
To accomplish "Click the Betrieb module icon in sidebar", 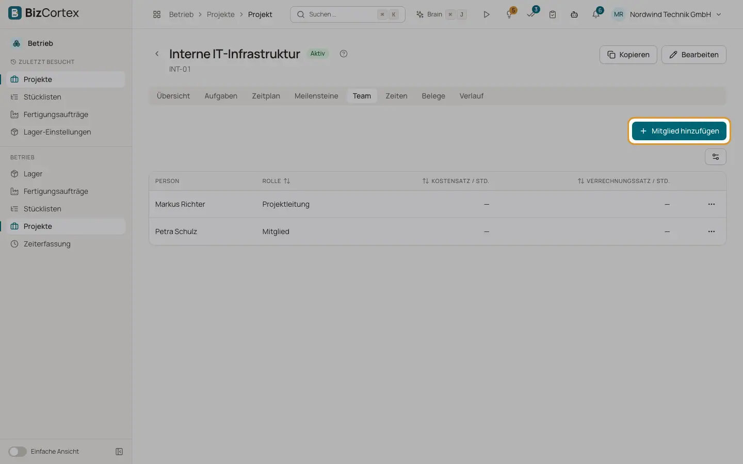I will (17, 43).
